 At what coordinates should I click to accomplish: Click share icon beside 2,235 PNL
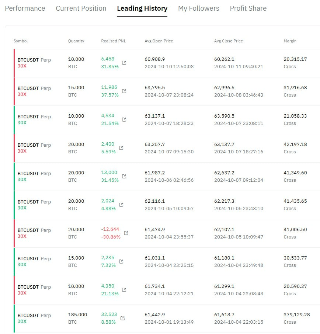121,261
